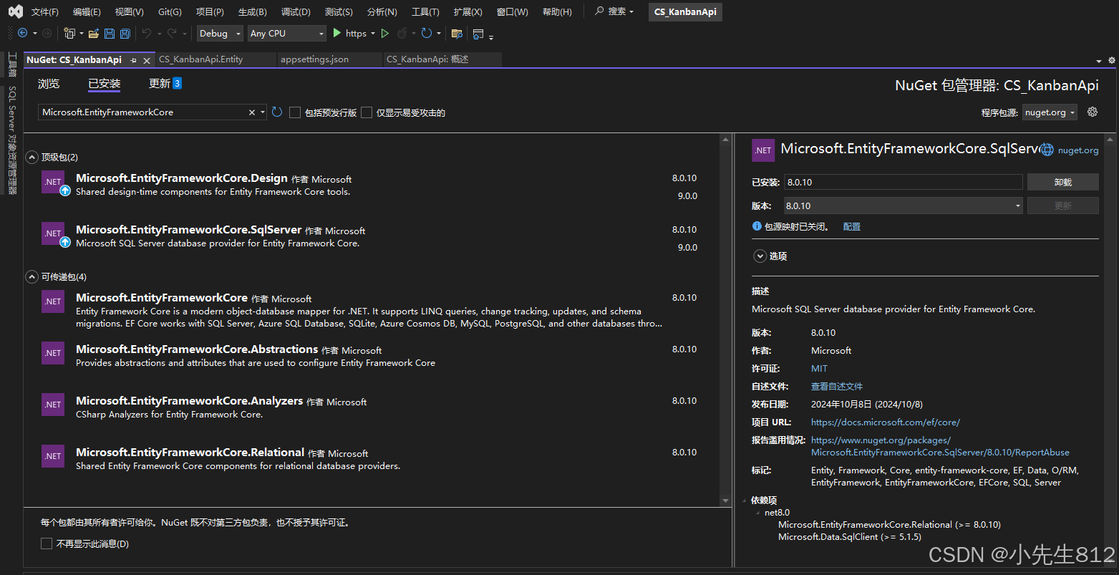Click the toolbar restart circular arrow icon
The image size is (1119, 575).
pos(426,33)
